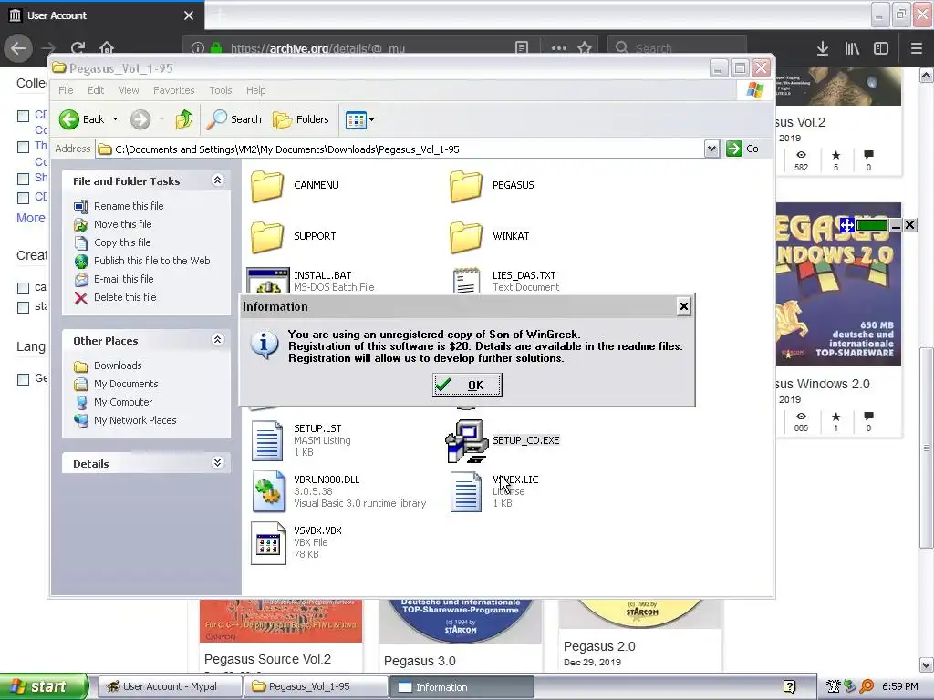This screenshot has width=934, height=700.
Task: Click the browser Search field
Action: pyautogui.click(x=677, y=48)
